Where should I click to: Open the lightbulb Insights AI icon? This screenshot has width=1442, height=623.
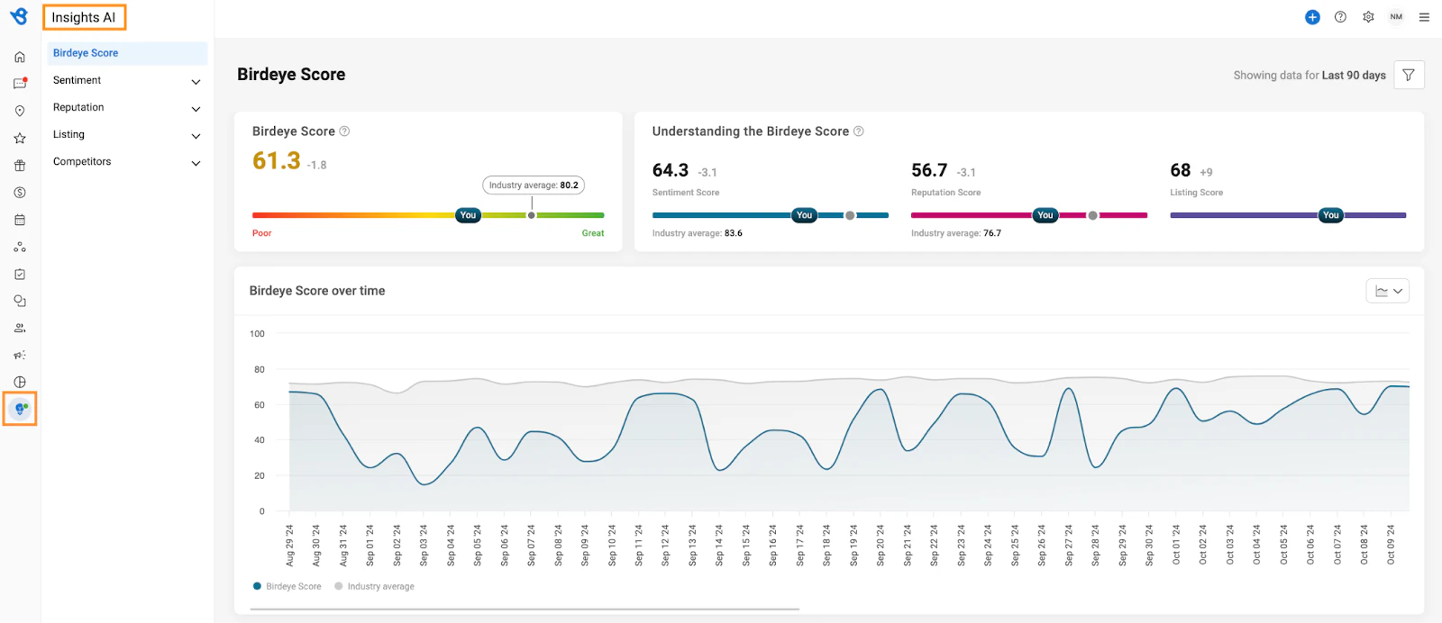(x=20, y=409)
